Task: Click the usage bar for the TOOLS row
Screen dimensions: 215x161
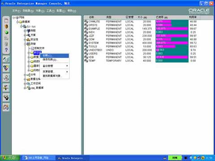Action: (172, 47)
